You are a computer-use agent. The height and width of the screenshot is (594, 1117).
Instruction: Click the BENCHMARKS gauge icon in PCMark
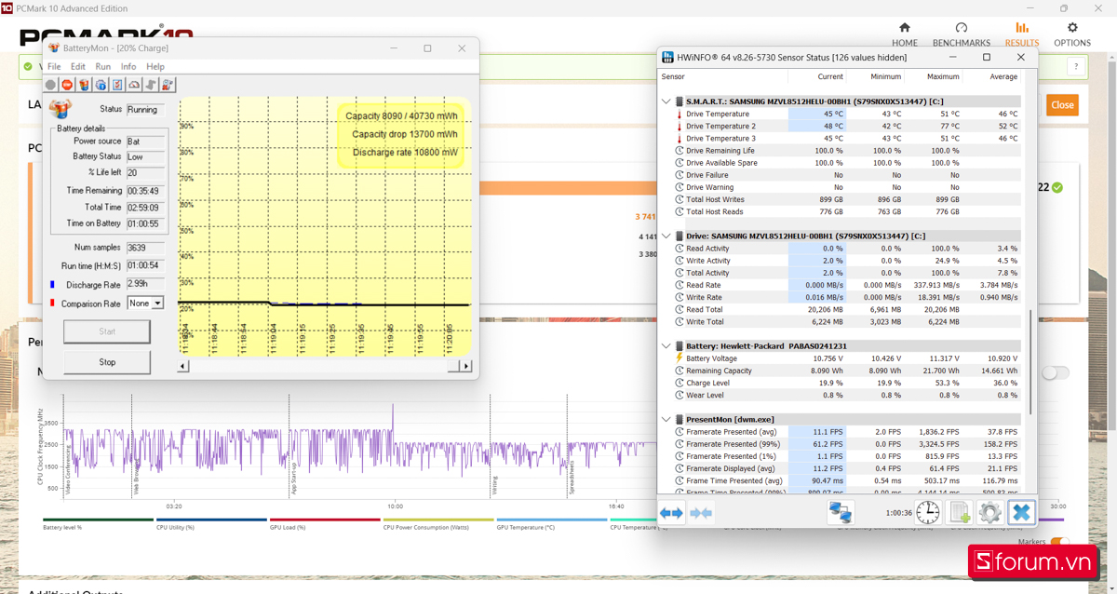tap(962, 28)
